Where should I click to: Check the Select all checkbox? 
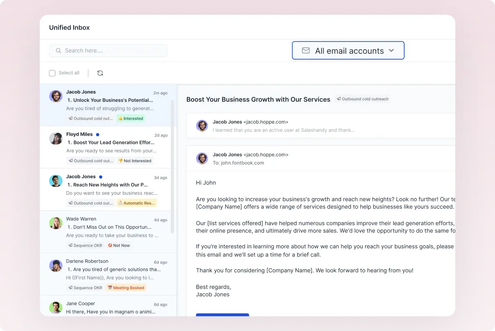52,72
